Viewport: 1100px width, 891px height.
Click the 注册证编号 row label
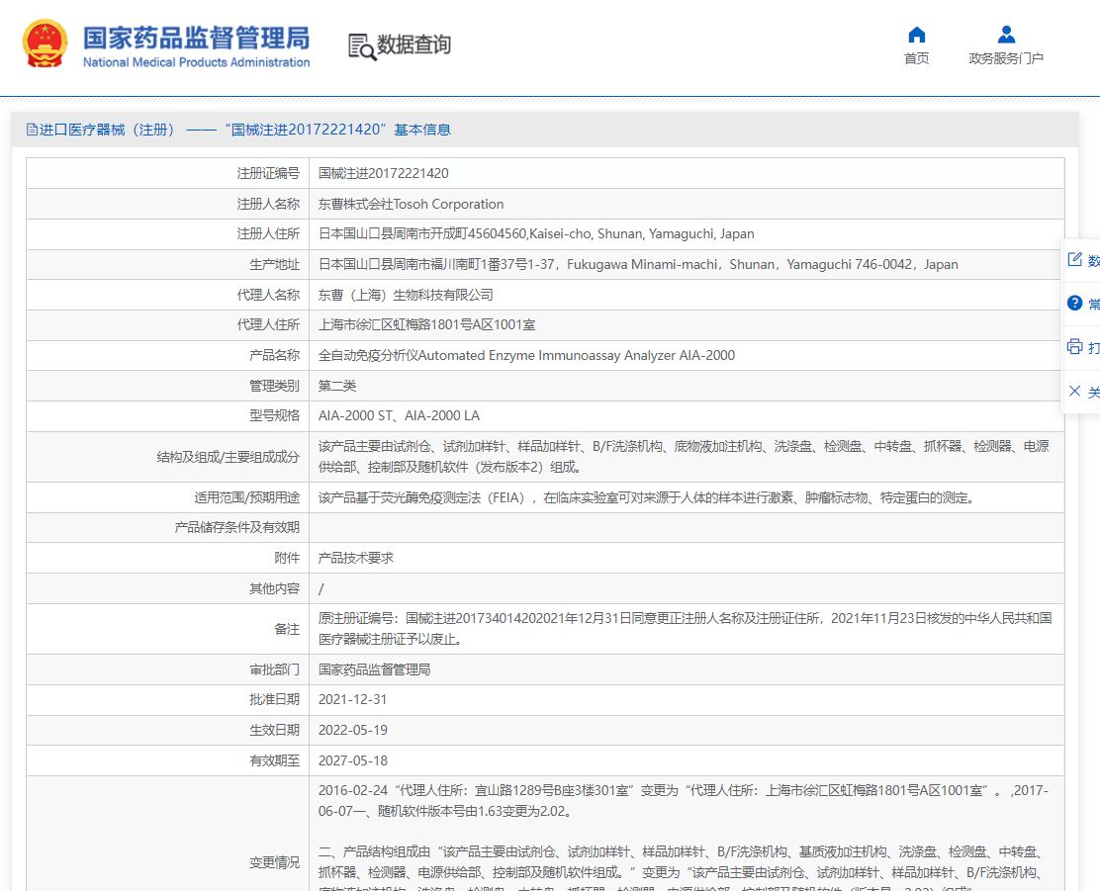click(x=268, y=173)
